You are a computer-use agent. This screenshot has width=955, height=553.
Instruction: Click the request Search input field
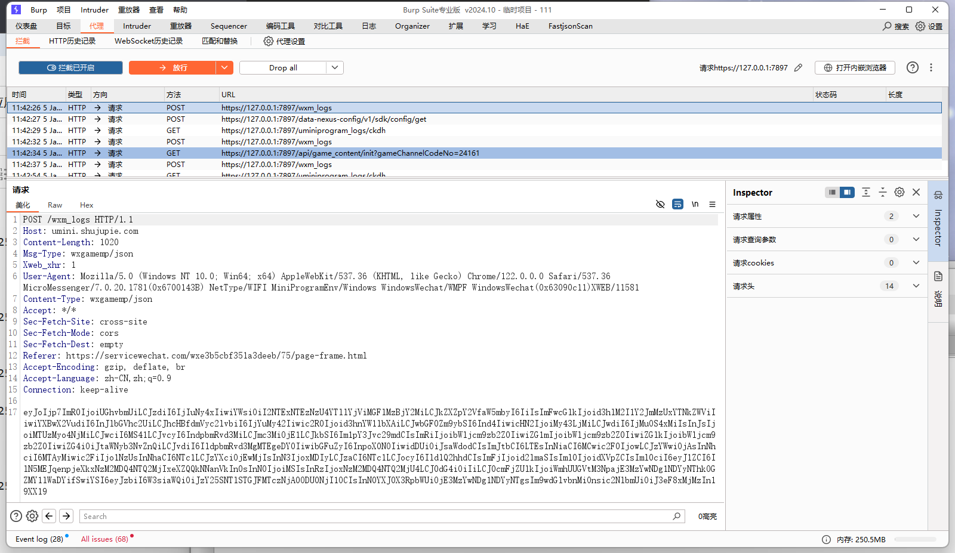(x=382, y=516)
